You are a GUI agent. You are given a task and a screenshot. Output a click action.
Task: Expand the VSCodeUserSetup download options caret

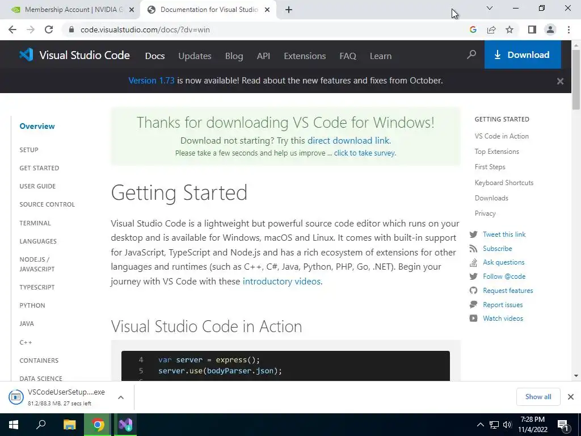tap(121, 397)
